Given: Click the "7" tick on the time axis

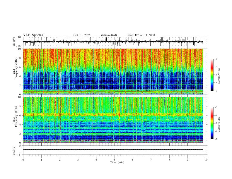Looking at the screenshot, I should [151, 160].
